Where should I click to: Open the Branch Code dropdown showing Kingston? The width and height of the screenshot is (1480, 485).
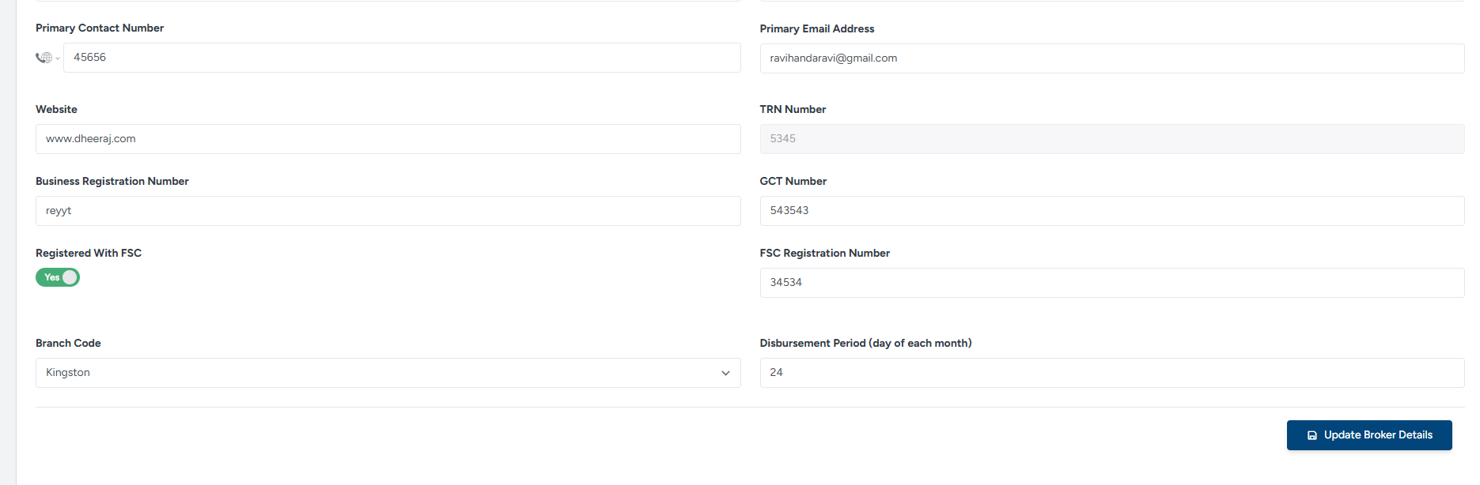click(388, 373)
